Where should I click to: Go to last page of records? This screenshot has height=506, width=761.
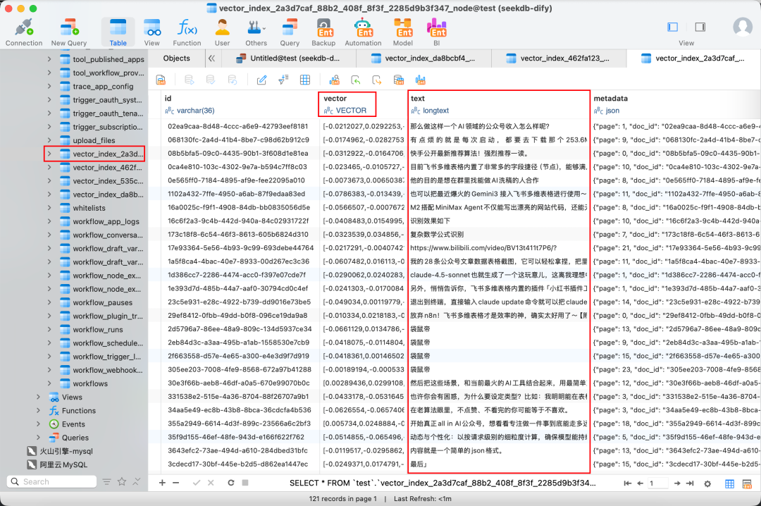[x=690, y=483]
